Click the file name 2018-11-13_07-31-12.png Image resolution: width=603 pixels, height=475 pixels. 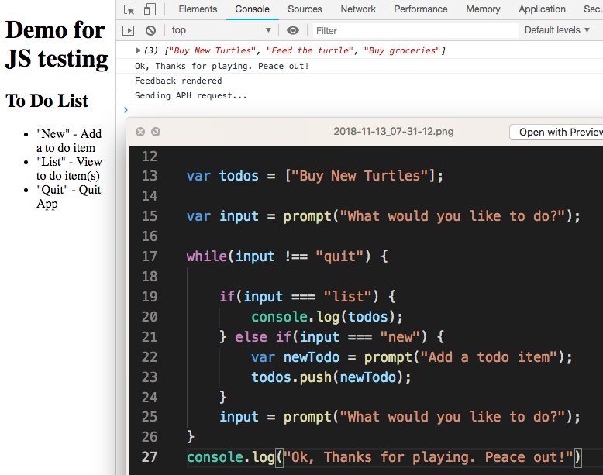click(x=394, y=132)
